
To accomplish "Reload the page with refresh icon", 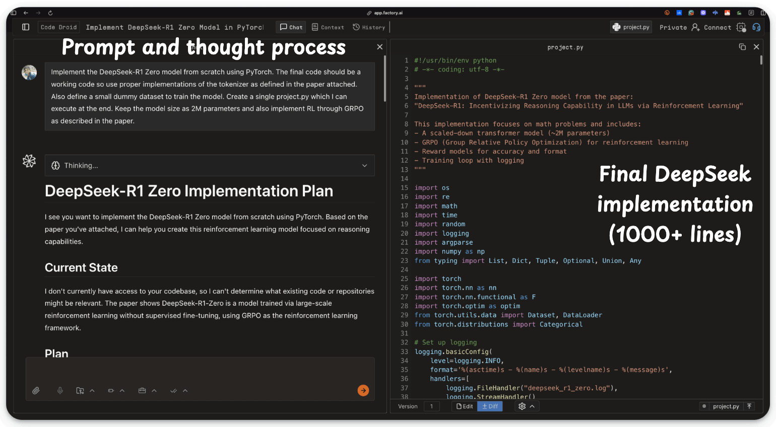I will pos(50,13).
